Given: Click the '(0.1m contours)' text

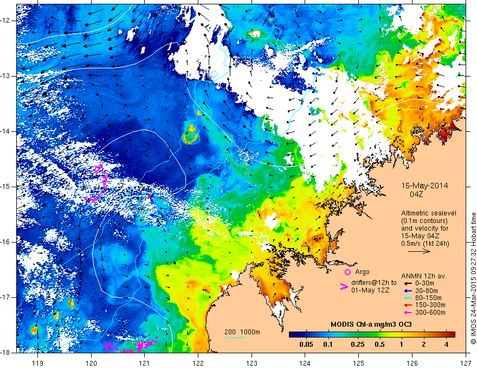Looking at the screenshot, I should [x=424, y=221].
